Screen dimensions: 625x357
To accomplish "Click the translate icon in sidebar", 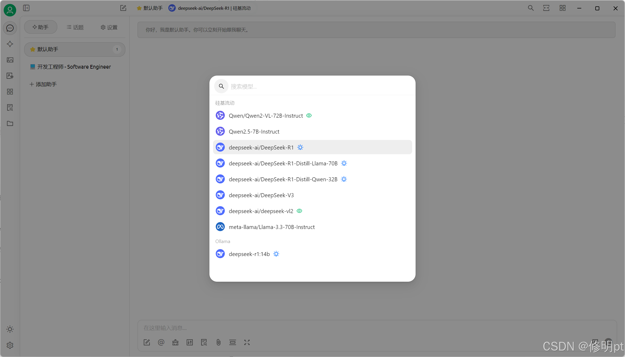I will (10, 76).
